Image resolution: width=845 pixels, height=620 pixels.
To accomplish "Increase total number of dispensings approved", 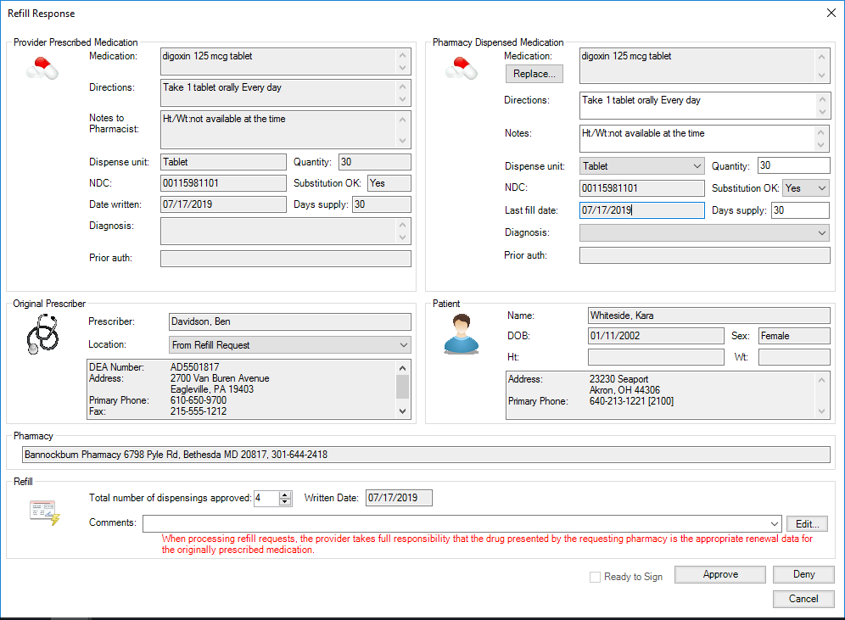I will click(x=285, y=494).
